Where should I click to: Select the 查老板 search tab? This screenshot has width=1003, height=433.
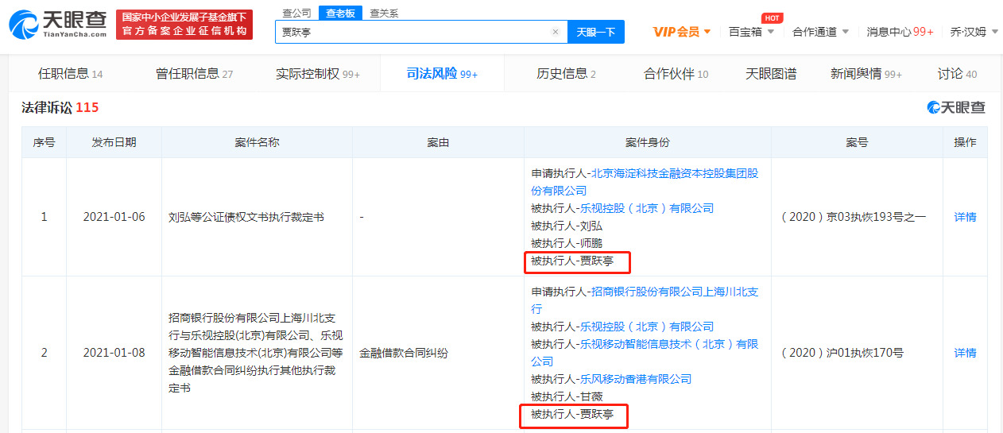[340, 13]
